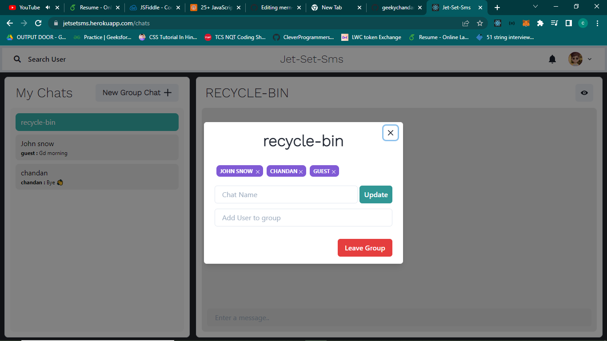Reload the page with the refresh icon

click(x=39, y=23)
